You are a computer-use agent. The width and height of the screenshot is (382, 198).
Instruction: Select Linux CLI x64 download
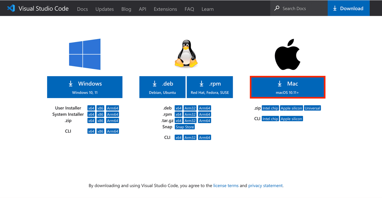point(179,138)
